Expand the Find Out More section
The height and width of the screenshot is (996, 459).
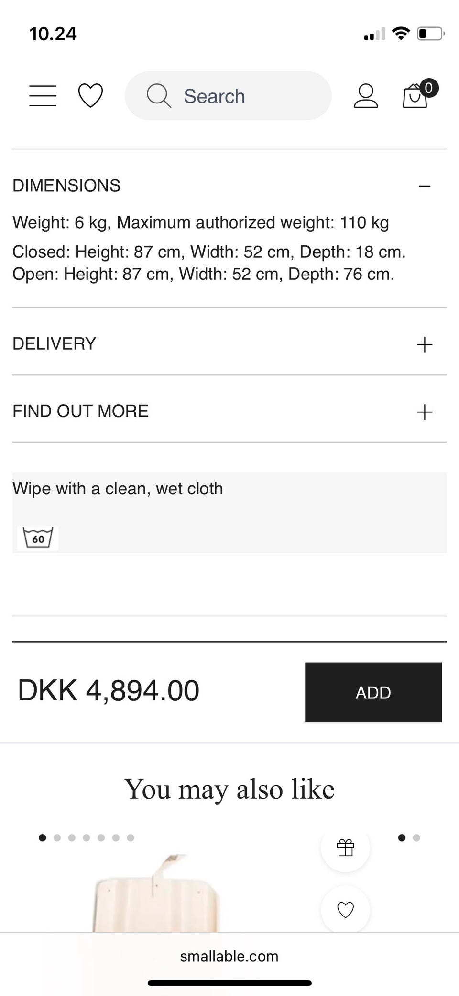[x=424, y=412]
